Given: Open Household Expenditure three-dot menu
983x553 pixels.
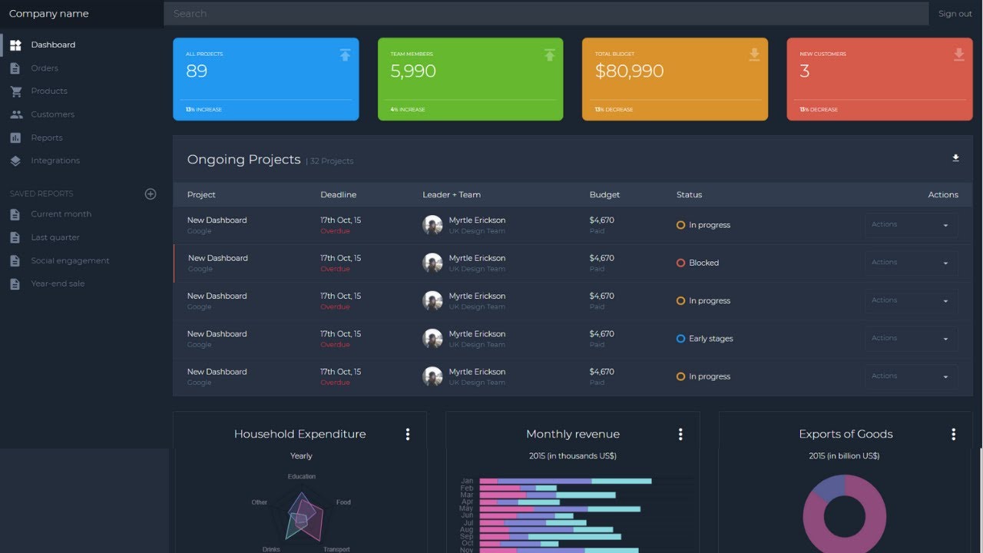Looking at the screenshot, I should [x=408, y=435].
